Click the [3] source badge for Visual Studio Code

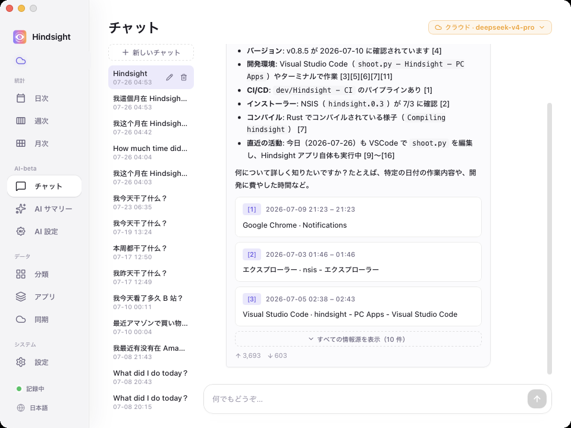(x=252, y=299)
